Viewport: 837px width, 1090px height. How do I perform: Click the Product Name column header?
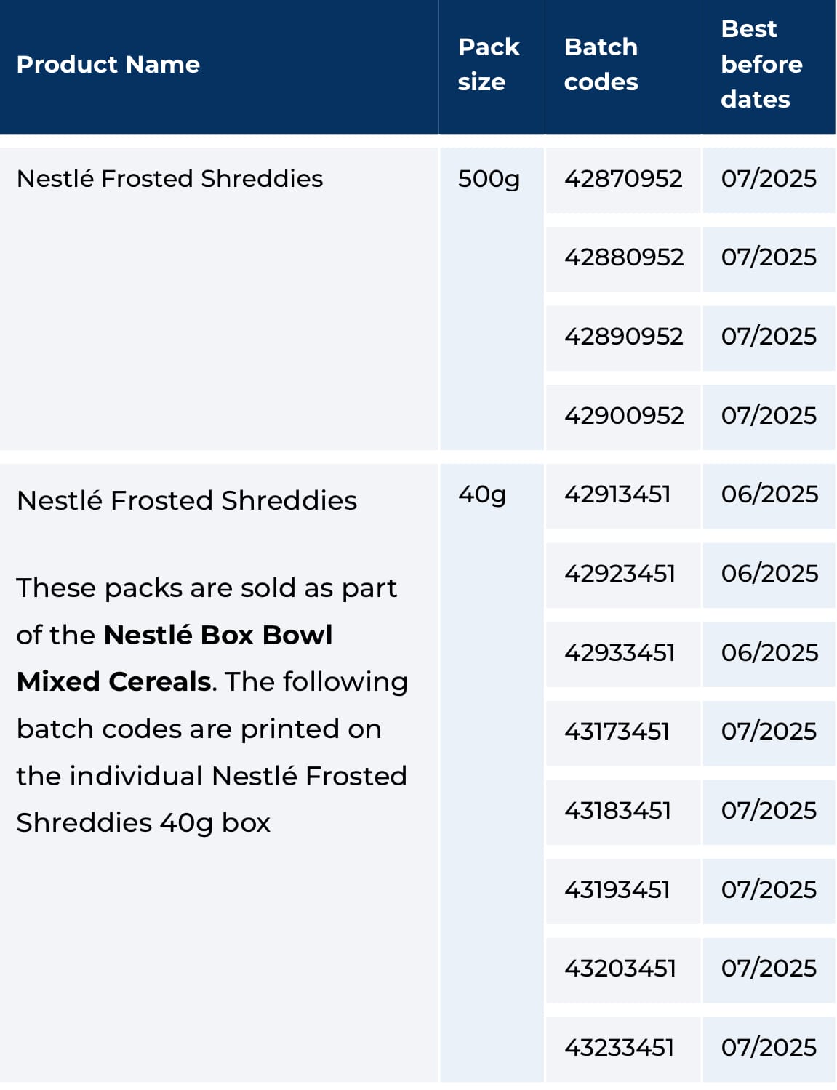point(108,65)
